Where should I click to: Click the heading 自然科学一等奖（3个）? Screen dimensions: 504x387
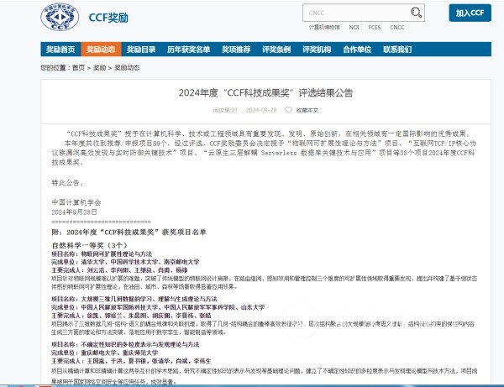89,245
